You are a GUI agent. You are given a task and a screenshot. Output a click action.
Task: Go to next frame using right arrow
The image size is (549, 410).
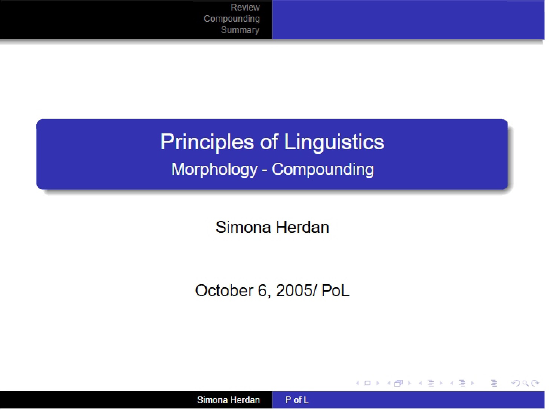(x=409, y=383)
